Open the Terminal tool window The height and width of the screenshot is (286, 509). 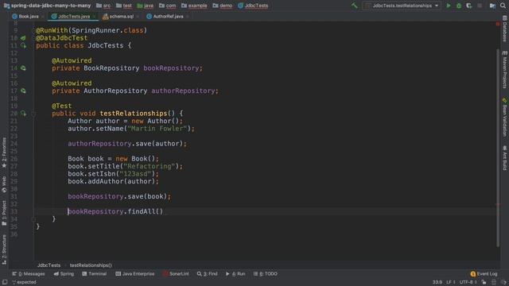(94, 273)
